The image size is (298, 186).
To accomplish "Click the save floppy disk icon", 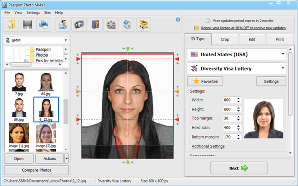I will pos(28,25).
